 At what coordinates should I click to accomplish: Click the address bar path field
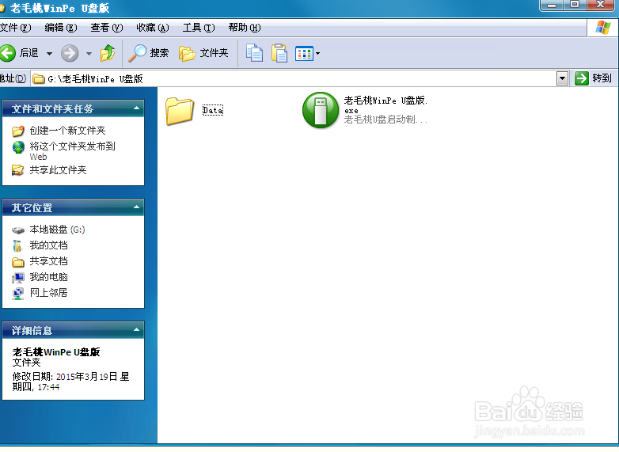click(294, 78)
